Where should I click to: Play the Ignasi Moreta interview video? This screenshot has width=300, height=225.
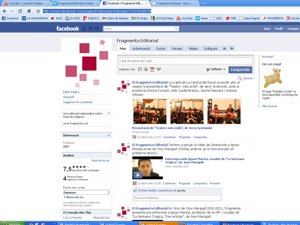click(x=148, y=168)
